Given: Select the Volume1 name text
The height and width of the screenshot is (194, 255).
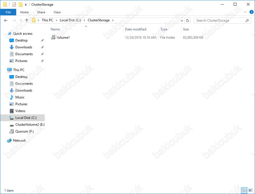Looking at the screenshot, I should pyautogui.click(x=63, y=38).
